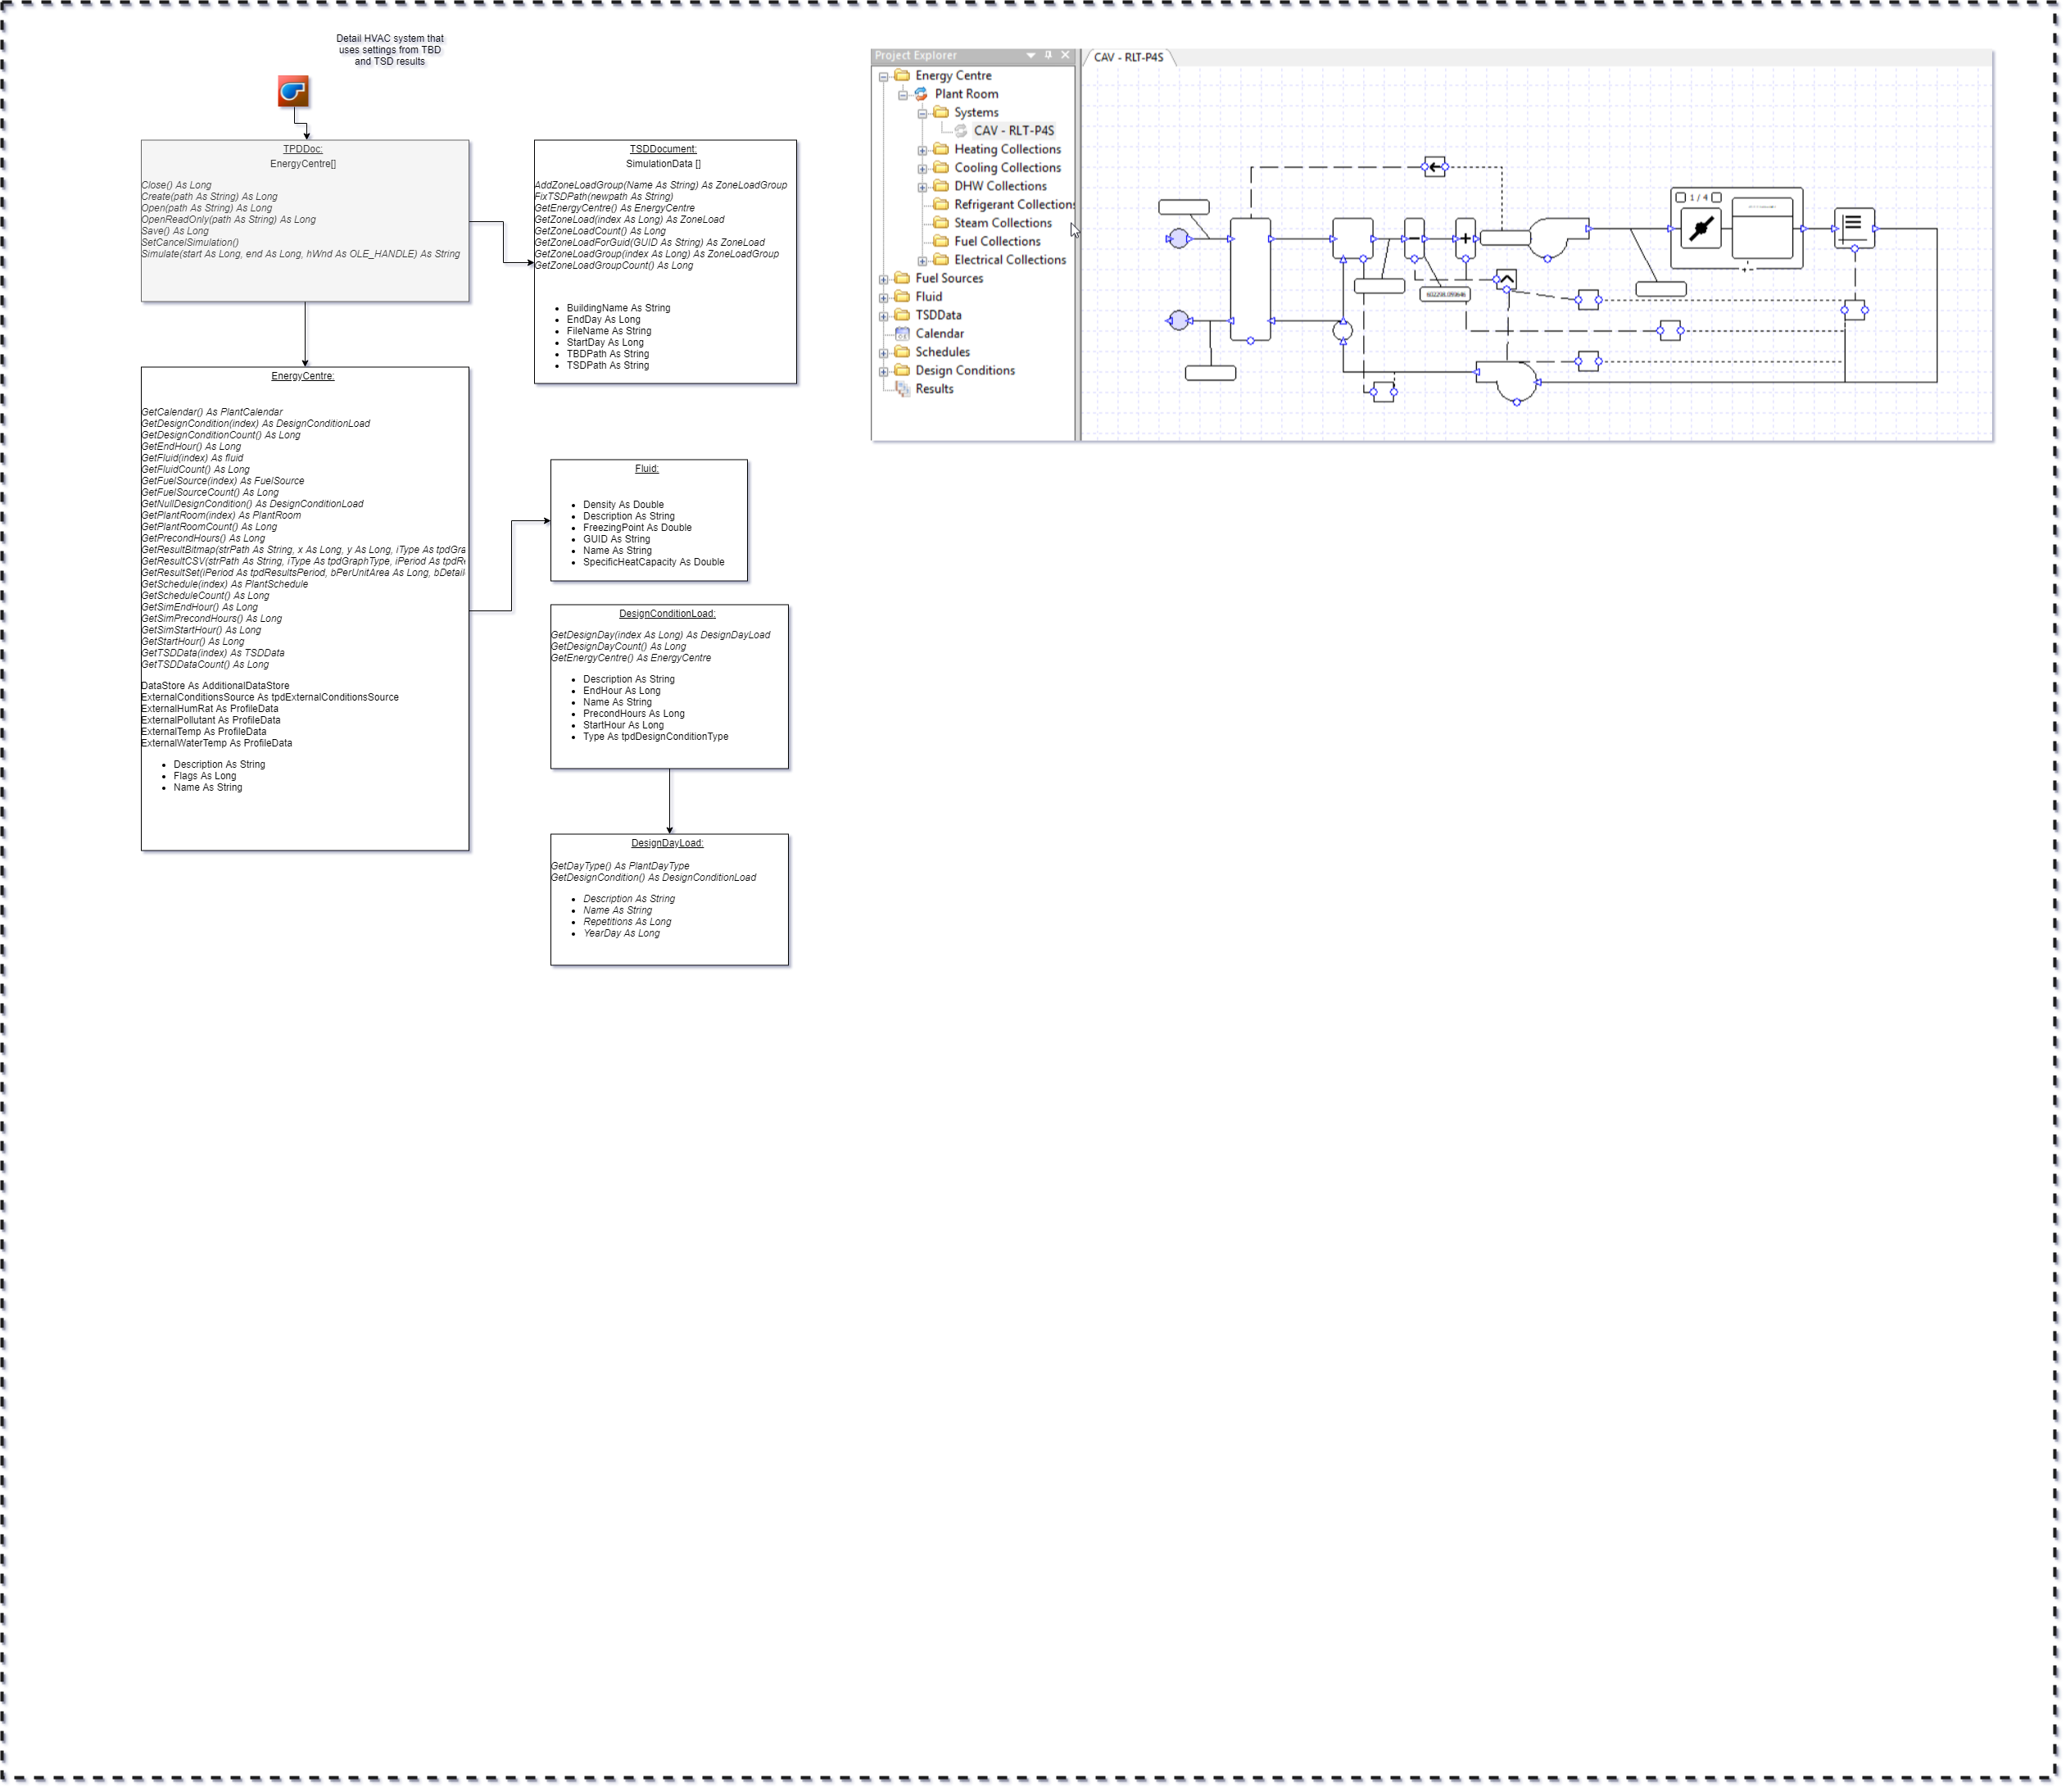
Task: Click the EnergyCentre: heading in the diagram
Action: (303, 377)
